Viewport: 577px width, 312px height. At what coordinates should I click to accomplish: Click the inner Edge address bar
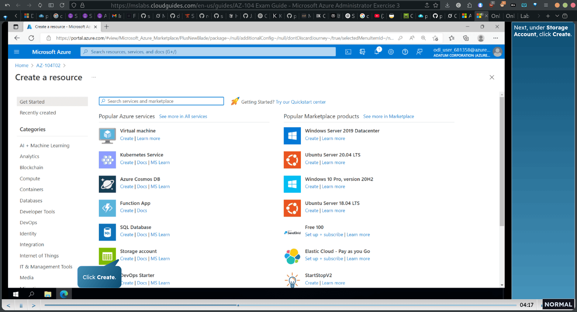(224, 38)
